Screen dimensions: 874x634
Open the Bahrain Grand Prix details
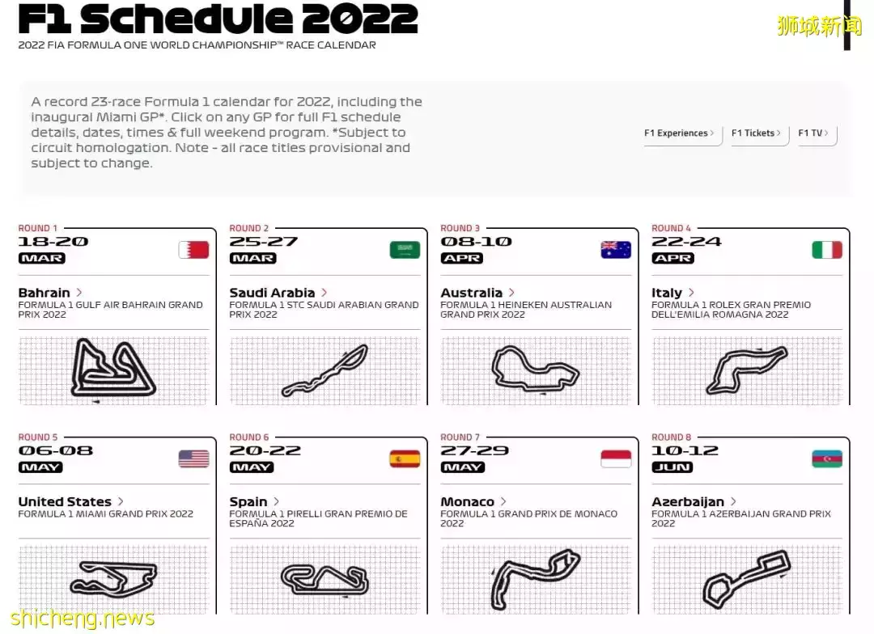[50, 293]
